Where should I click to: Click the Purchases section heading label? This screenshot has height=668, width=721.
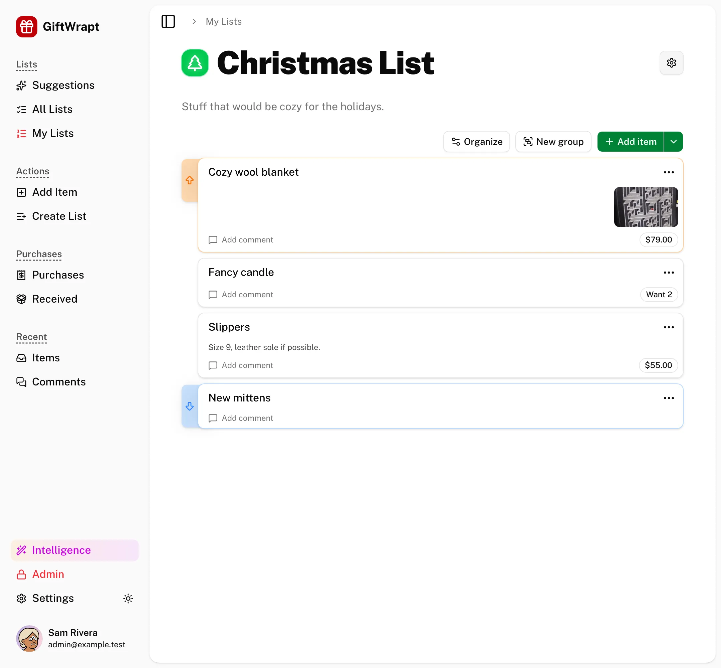[x=39, y=254]
